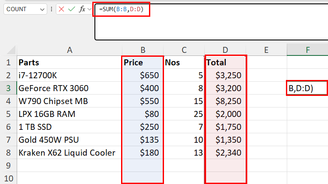Select the 'Gold 450W PSU' cell
Screen dimensions: 328x184
coord(70,140)
